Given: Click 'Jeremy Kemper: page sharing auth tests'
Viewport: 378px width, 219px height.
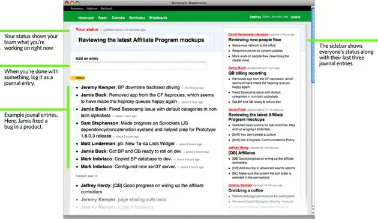Looking at the screenshot, I should [123, 199].
